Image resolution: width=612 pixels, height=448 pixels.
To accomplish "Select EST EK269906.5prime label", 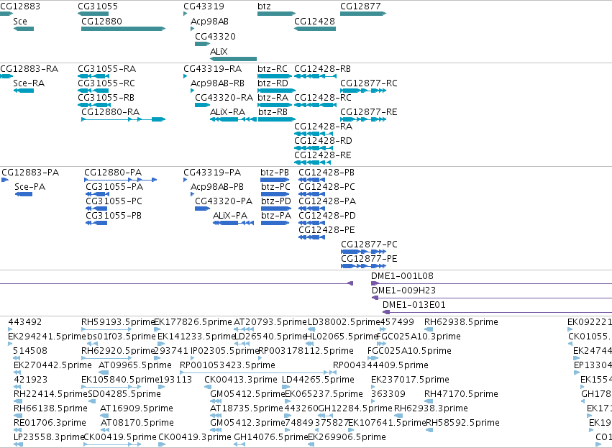I will click(347, 437).
